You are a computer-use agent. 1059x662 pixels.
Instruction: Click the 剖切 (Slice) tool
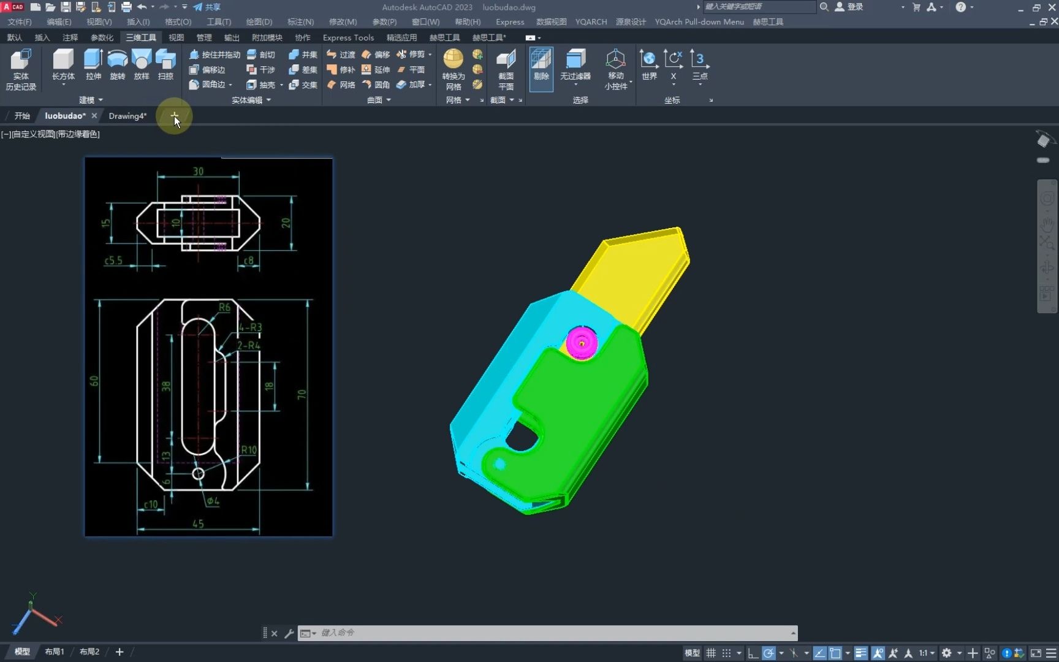tap(262, 55)
